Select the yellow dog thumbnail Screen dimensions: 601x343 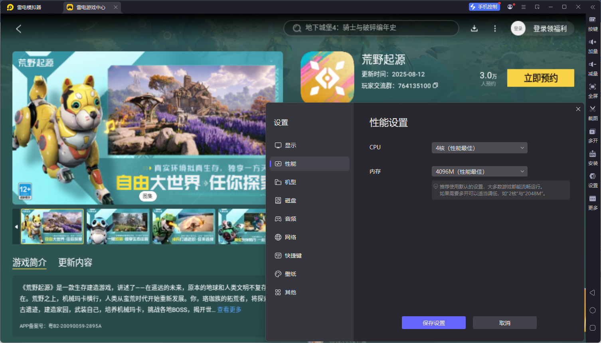(52, 226)
